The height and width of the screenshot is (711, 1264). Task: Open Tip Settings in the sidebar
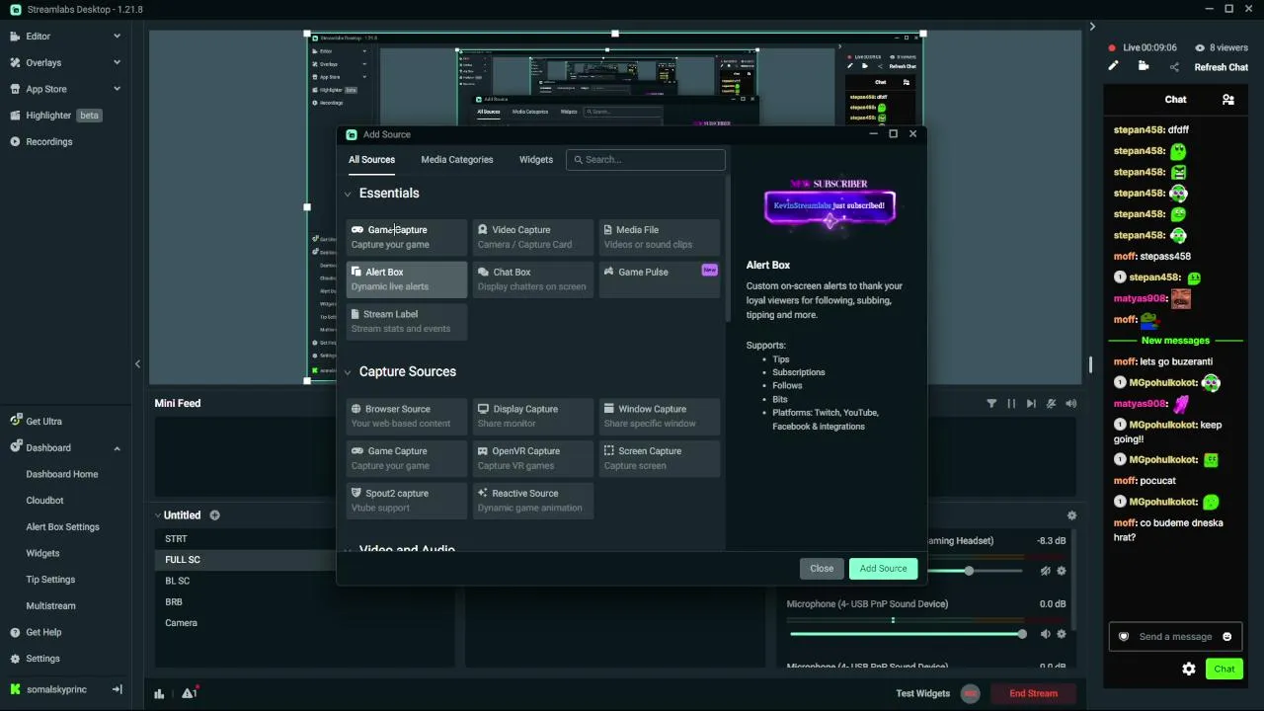(x=50, y=580)
